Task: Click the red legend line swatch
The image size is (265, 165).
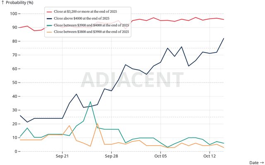Action: [x=50, y=12]
